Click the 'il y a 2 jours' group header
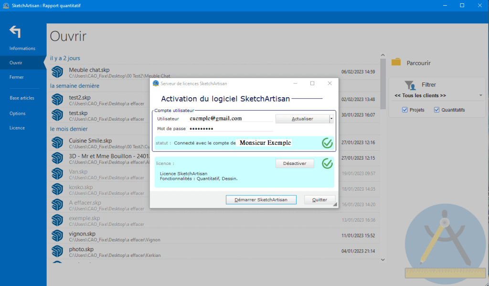This screenshot has height=286, width=489. (65, 58)
